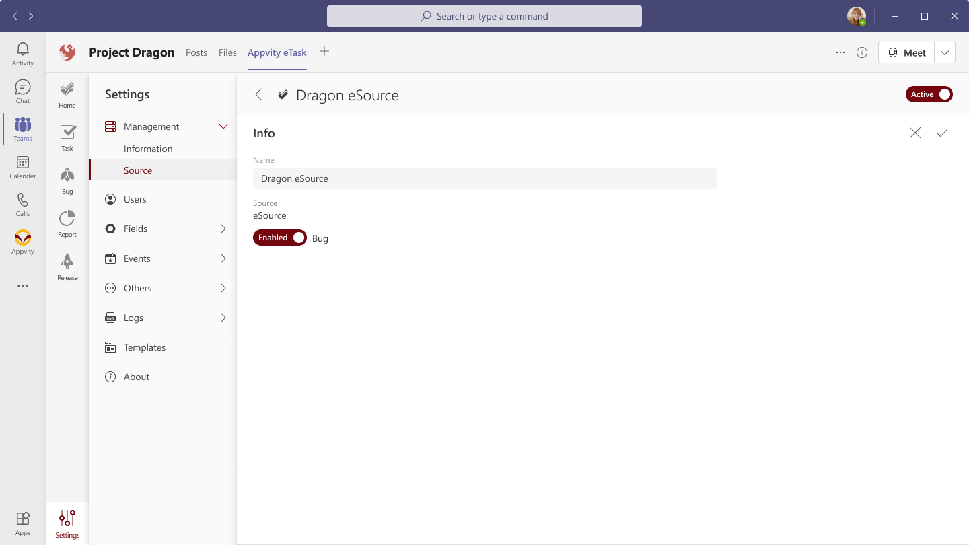
Task: Go to Release rocket icon
Action: [x=67, y=266]
